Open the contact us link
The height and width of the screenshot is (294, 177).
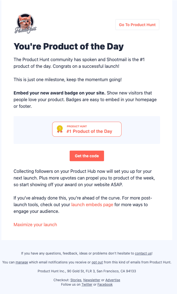[x=143, y=253]
